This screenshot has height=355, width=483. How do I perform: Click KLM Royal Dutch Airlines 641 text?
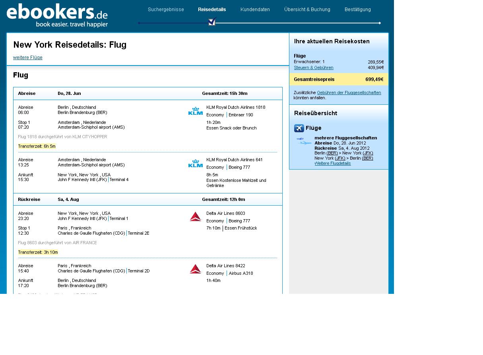(x=235, y=160)
